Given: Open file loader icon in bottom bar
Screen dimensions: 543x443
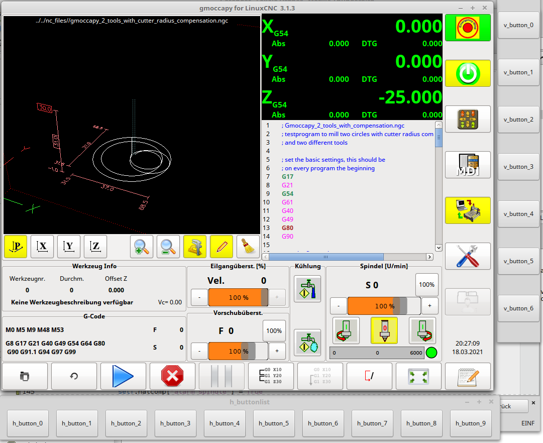Looking at the screenshot, I should click(x=25, y=376).
